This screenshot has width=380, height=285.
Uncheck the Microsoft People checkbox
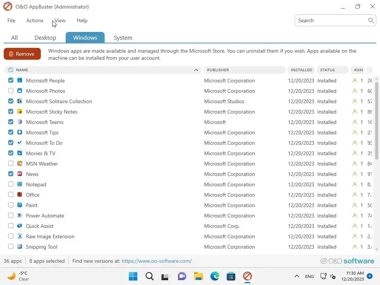[11, 80]
